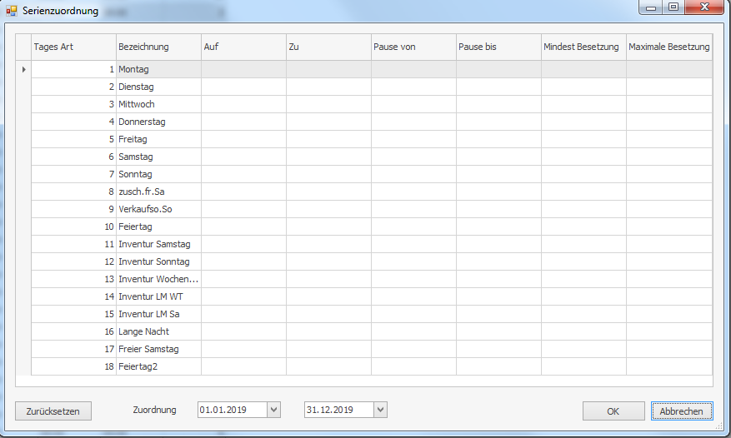Open the Zuordnung start date dropdown
This screenshot has width=731, height=438.
click(273, 410)
